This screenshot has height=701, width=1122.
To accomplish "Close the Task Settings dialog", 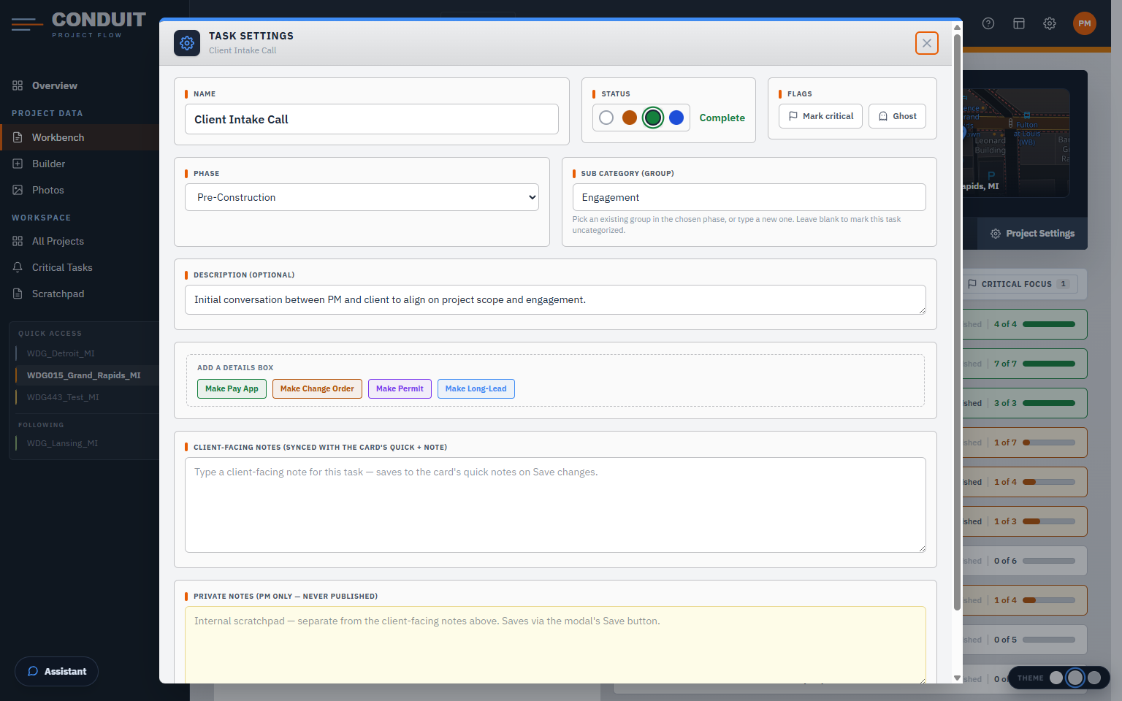I will pyautogui.click(x=927, y=43).
